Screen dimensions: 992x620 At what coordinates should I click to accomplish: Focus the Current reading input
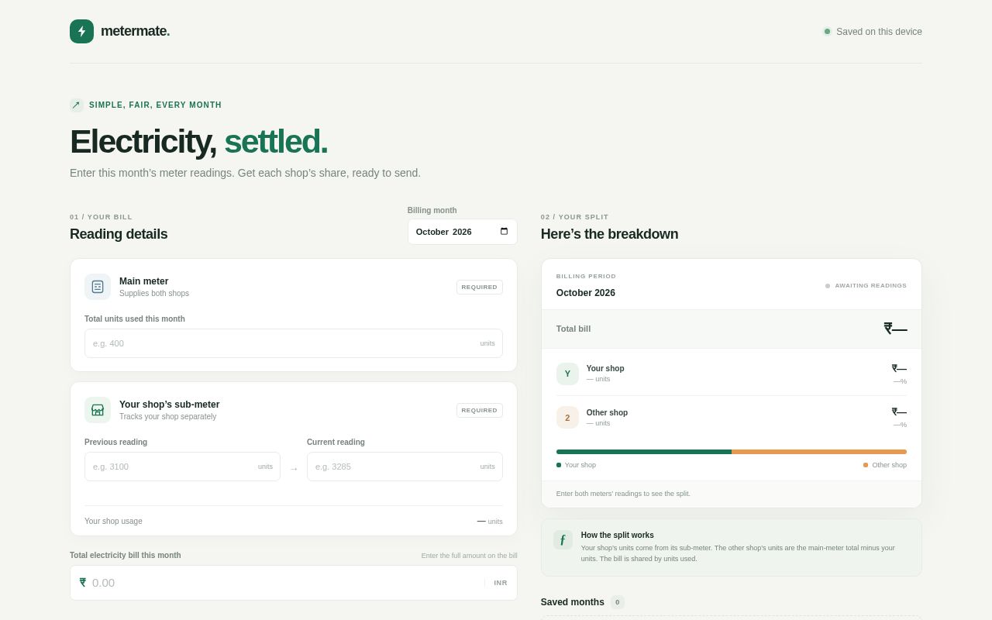(x=405, y=467)
